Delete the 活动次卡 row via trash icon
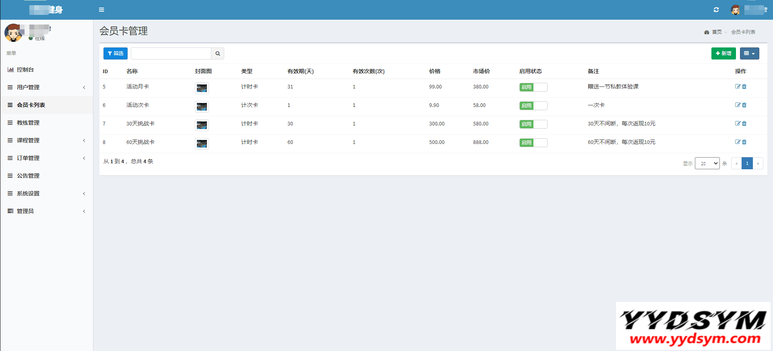 [x=744, y=105]
